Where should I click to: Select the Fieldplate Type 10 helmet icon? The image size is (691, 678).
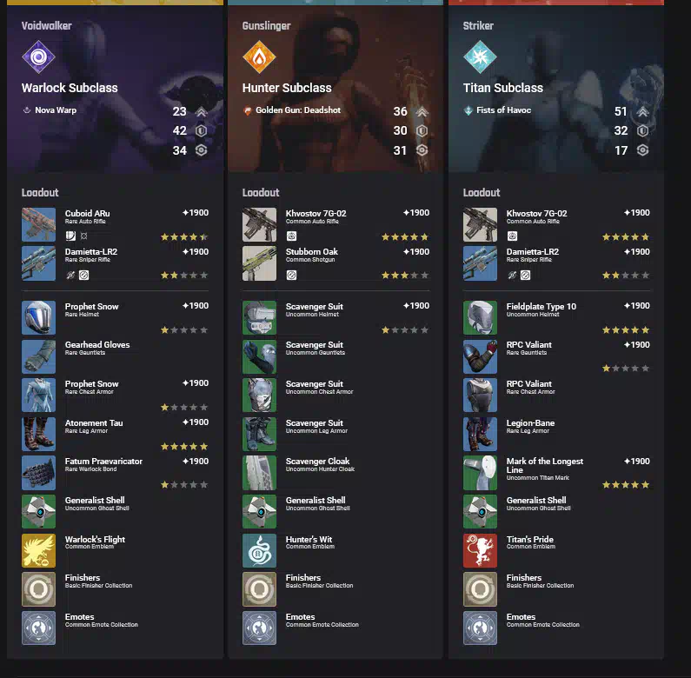481,318
